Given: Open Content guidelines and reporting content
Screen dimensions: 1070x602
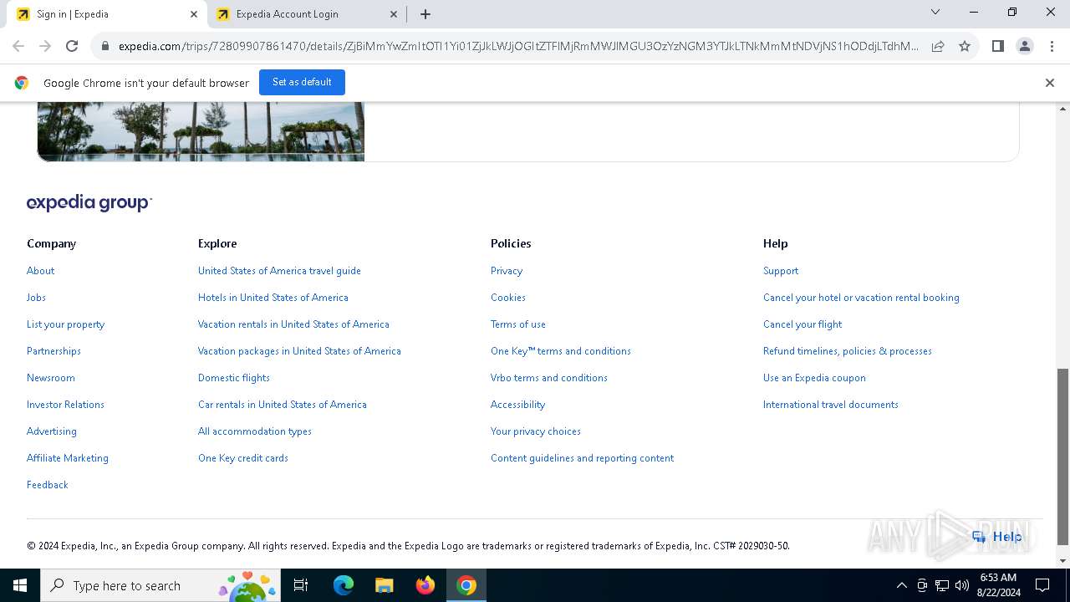Looking at the screenshot, I should (582, 458).
